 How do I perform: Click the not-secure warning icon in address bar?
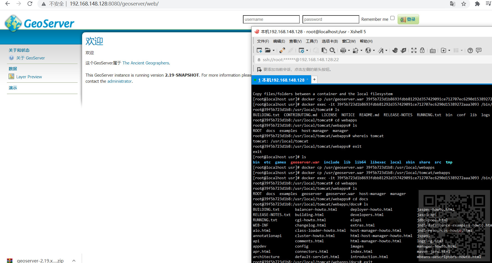tap(44, 4)
